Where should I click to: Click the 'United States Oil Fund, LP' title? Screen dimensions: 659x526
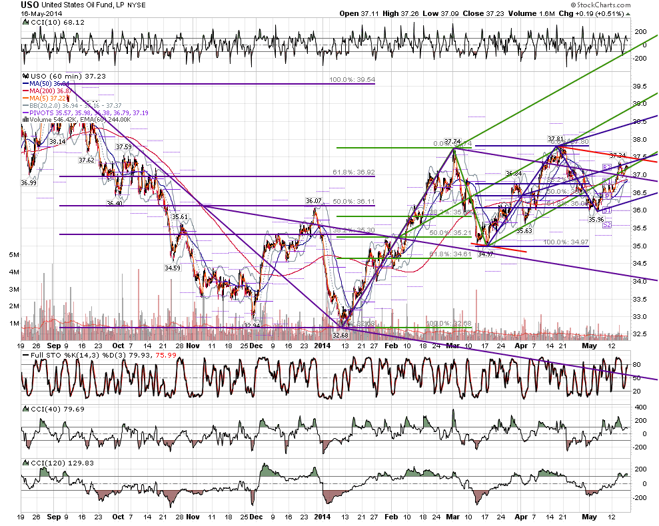pyautogui.click(x=81, y=5)
